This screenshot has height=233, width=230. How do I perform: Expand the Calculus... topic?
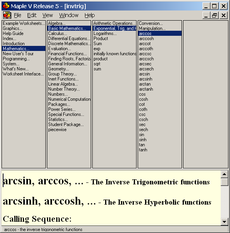coord(57,33)
